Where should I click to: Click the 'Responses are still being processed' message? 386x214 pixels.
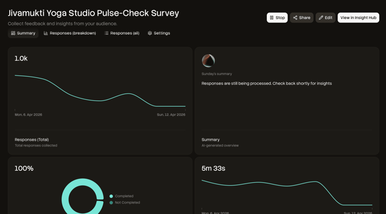coord(267,83)
